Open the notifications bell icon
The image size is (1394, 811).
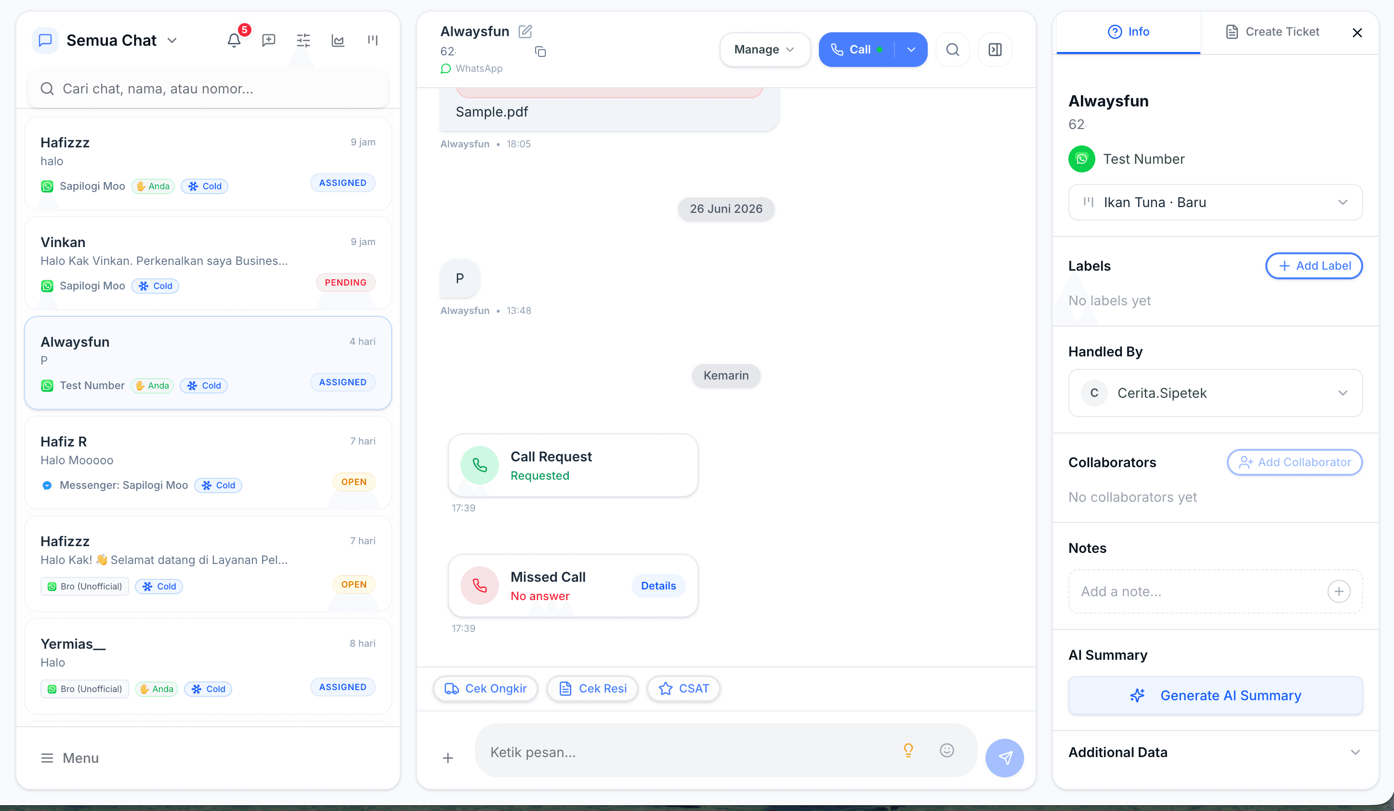pyautogui.click(x=234, y=40)
